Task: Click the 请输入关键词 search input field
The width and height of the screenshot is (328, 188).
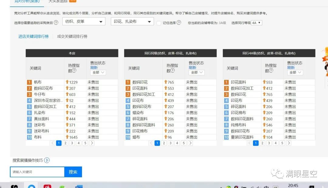Action: pos(37,172)
